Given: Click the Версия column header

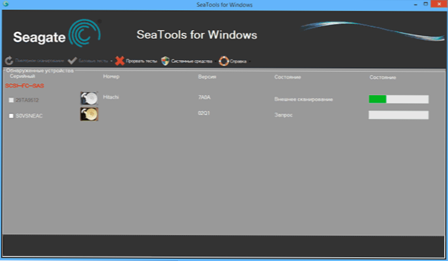Looking at the screenshot, I should click(x=207, y=77).
